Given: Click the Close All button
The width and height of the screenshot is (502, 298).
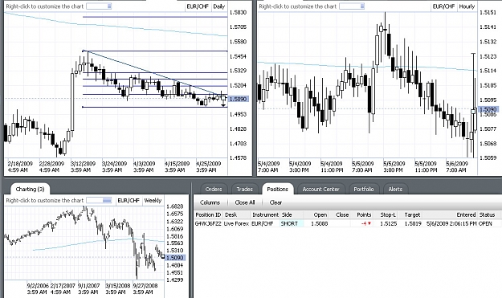Looking at the screenshot, I should pyautogui.click(x=245, y=202).
